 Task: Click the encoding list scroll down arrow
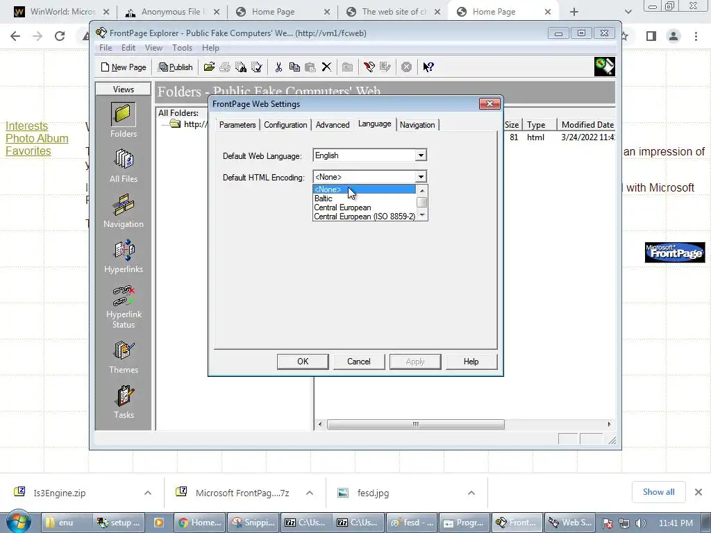[x=421, y=215]
